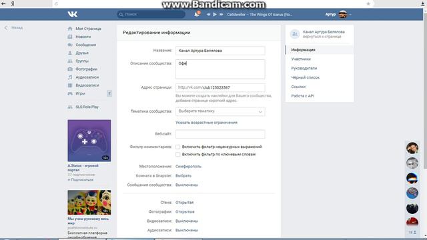Open current song title in the header
The height and width of the screenshot is (240, 427).
click(x=260, y=15)
